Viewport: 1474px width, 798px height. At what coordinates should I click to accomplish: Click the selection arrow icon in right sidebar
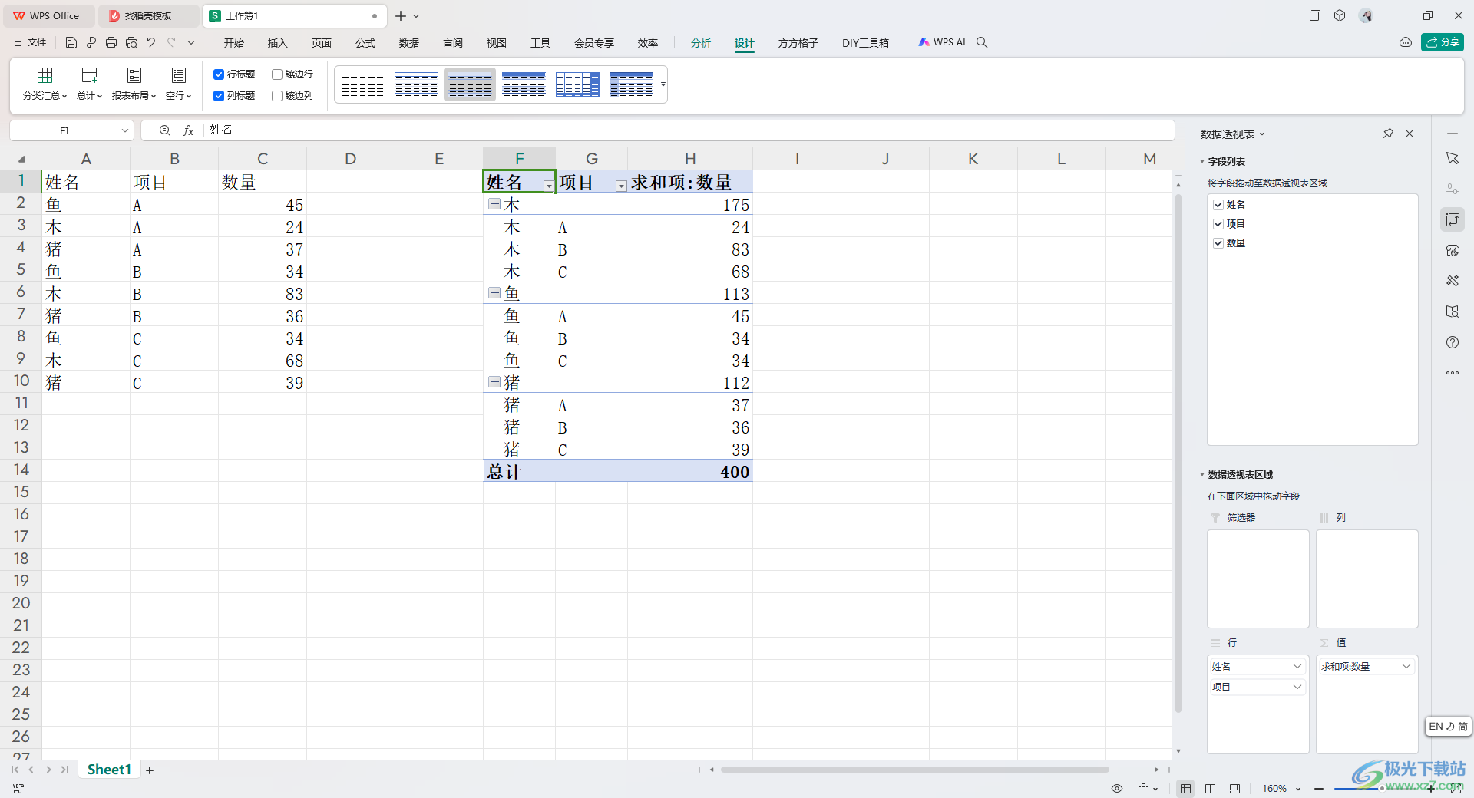(x=1453, y=158)
